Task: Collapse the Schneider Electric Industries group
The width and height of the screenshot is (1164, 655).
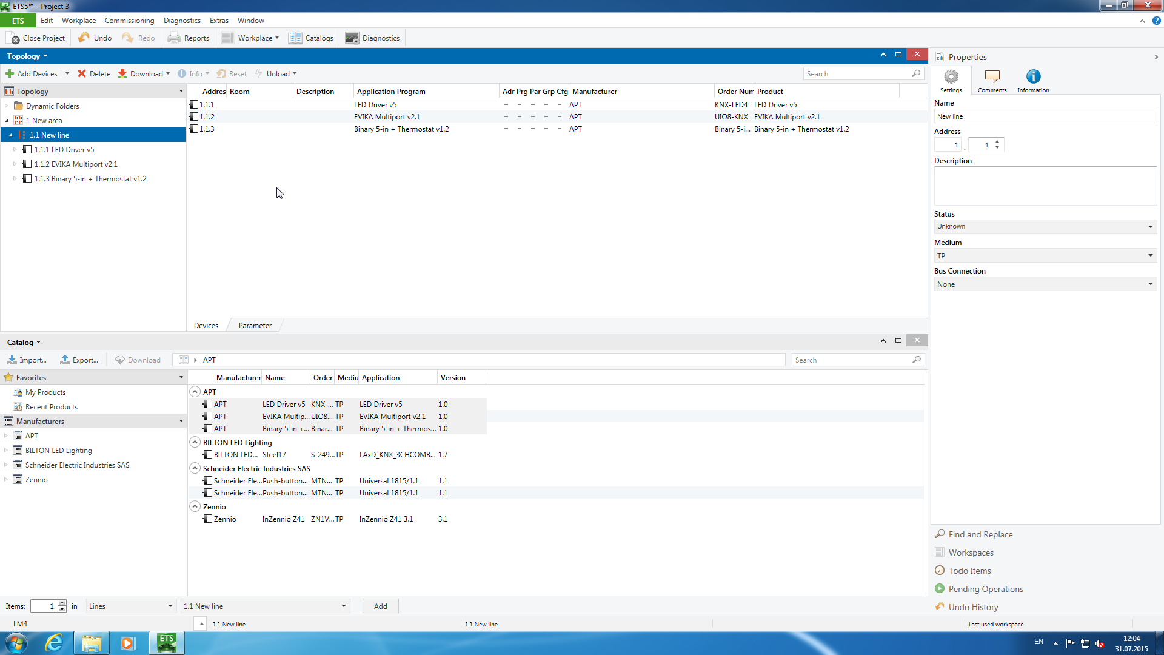Action: click(195, 468)
